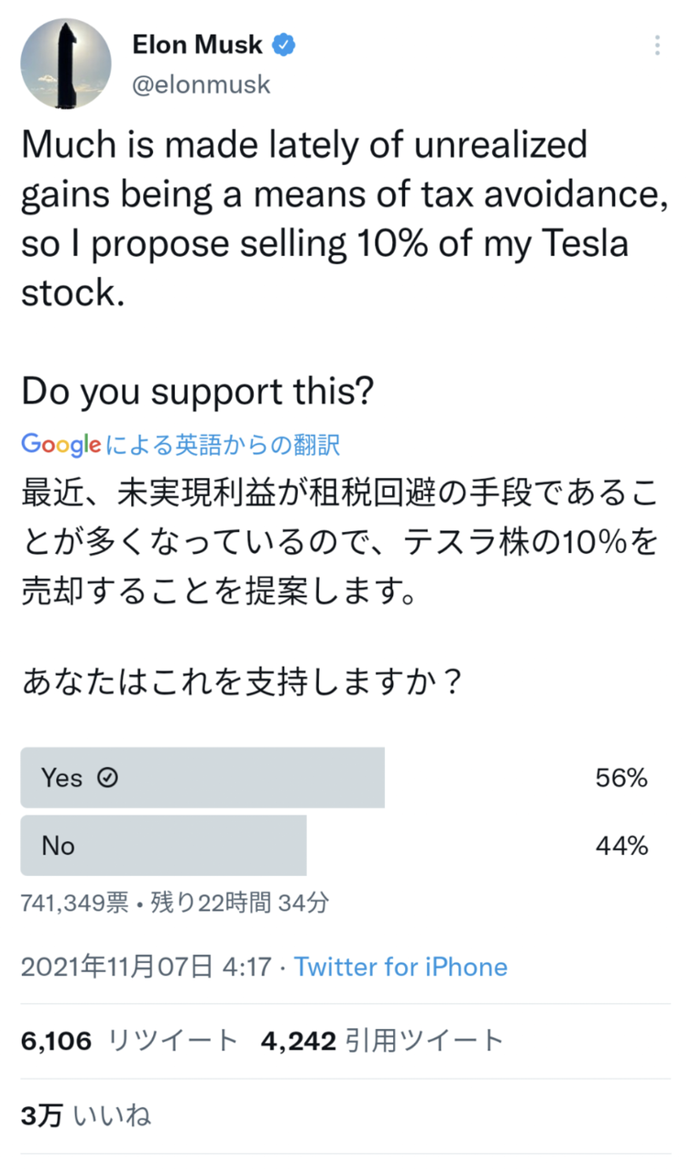
Task: Click the 44% poll result
Action: click(x=620, y=845)
